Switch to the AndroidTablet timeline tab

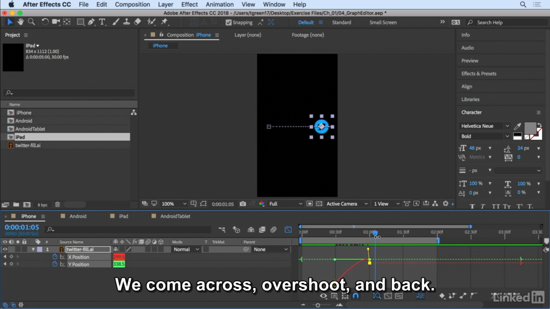tap(175, 216)
